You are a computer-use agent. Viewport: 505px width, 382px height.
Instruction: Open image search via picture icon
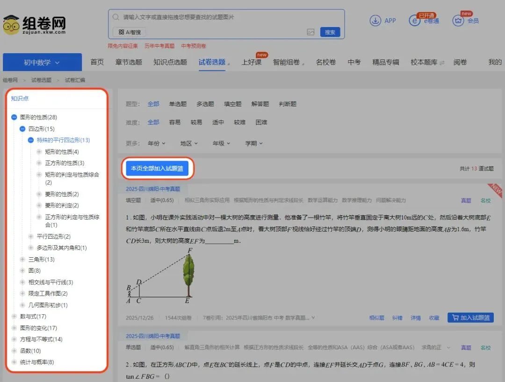(x=310, y=32)
